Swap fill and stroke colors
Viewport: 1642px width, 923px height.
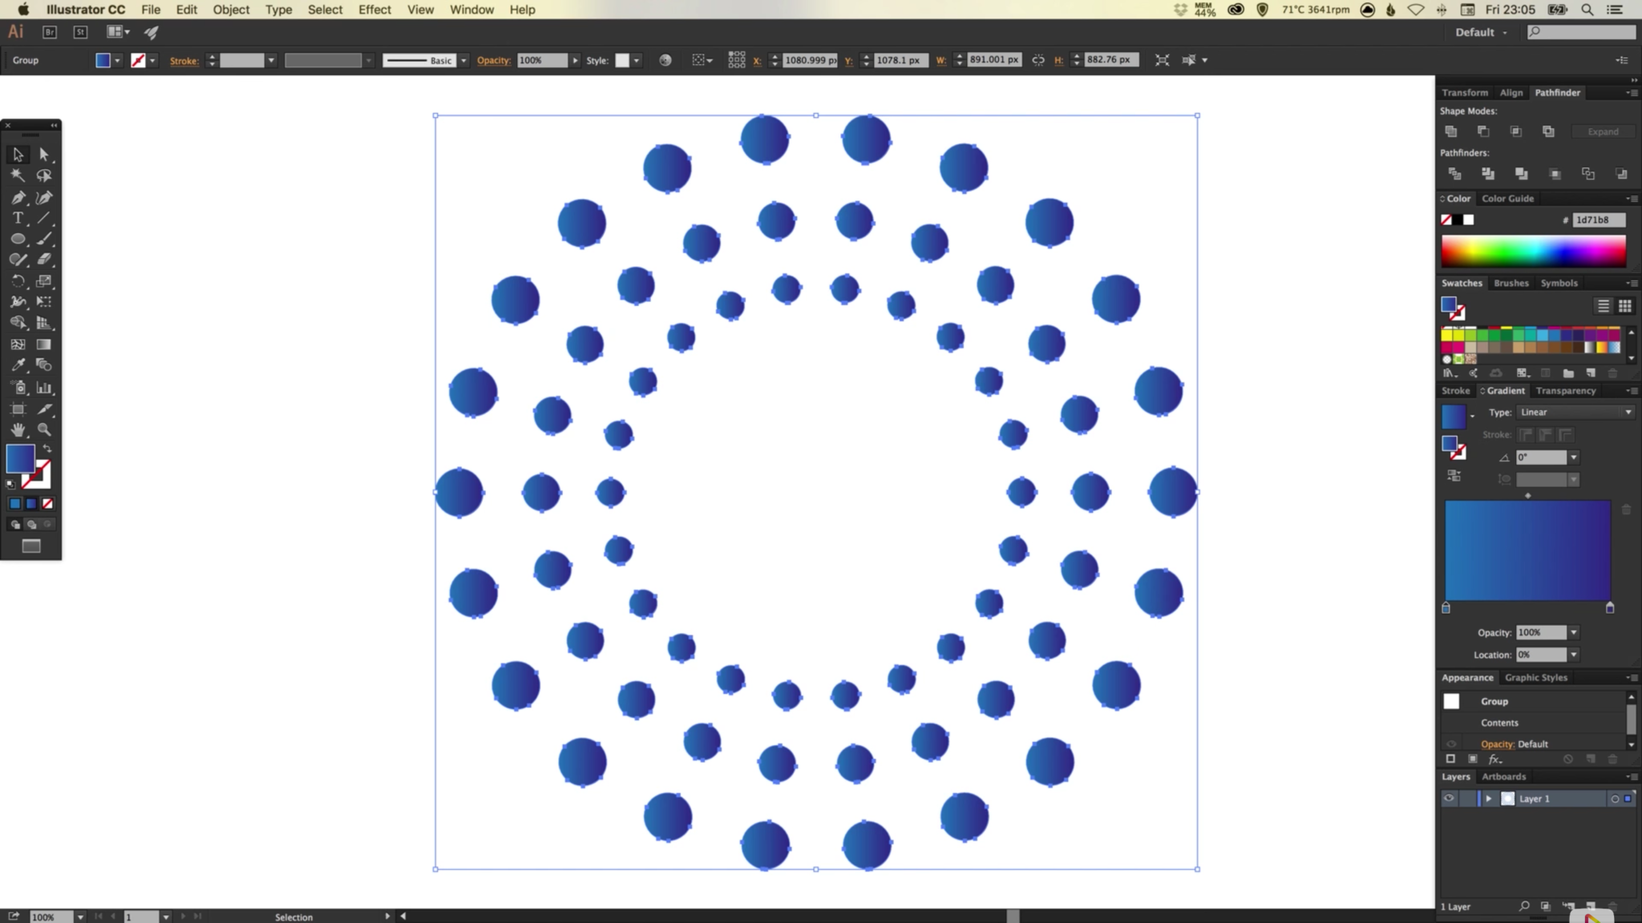[47, 449]
